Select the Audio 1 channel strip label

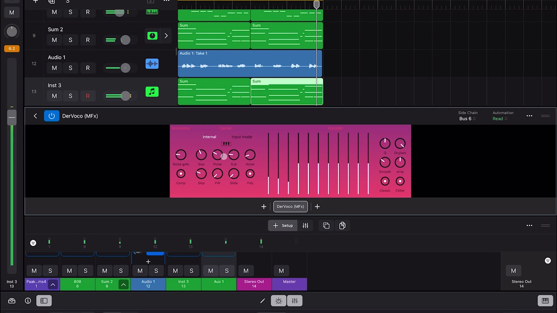148,284
